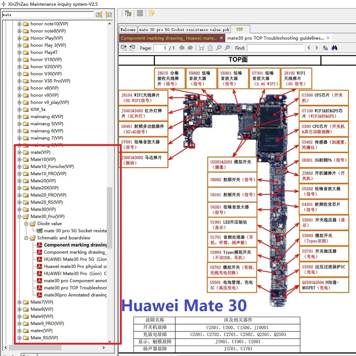
Task: Find the previous match arrow
Action: pos(308,48)
